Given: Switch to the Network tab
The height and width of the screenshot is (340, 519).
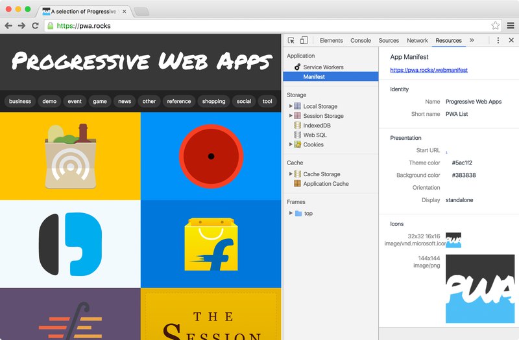Looking at the screenshot, I should point(417,40).
